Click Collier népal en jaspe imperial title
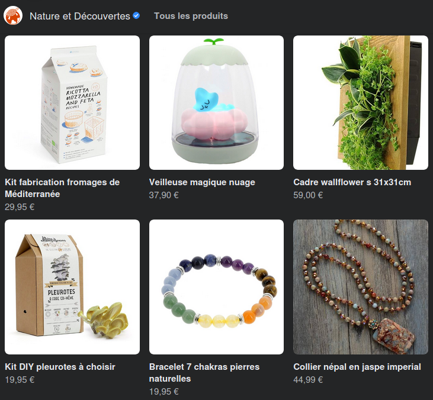Image resolution: width=433 pixels, height=400 pixels. tap(357, 367)
